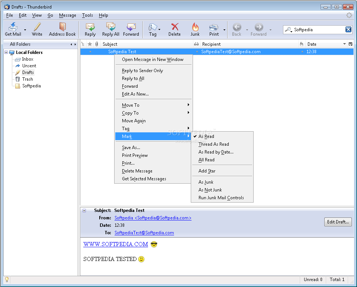
Task: Click the Print toolbar icon
Action: coord(214,27)
